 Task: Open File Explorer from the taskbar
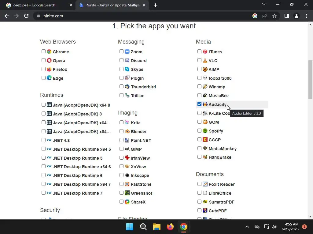coord(157,227)
